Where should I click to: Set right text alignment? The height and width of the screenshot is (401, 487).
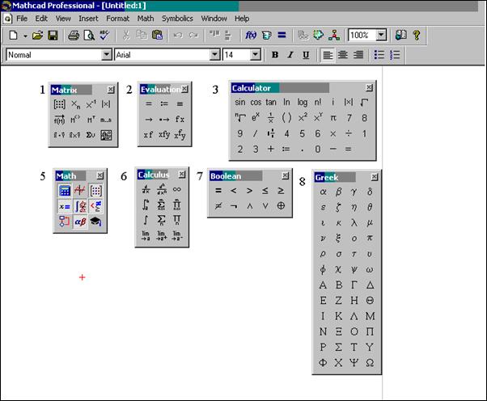[358, 55]
